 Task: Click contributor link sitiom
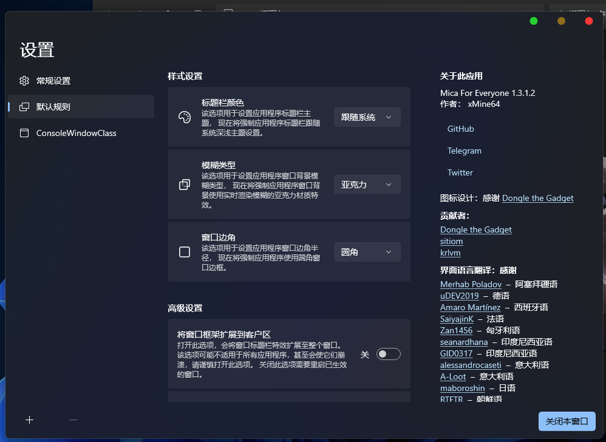pos(451,241)
